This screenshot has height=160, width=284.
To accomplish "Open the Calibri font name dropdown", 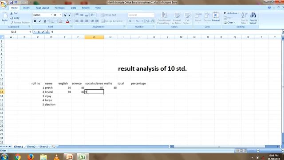I will tap(51, 15).
